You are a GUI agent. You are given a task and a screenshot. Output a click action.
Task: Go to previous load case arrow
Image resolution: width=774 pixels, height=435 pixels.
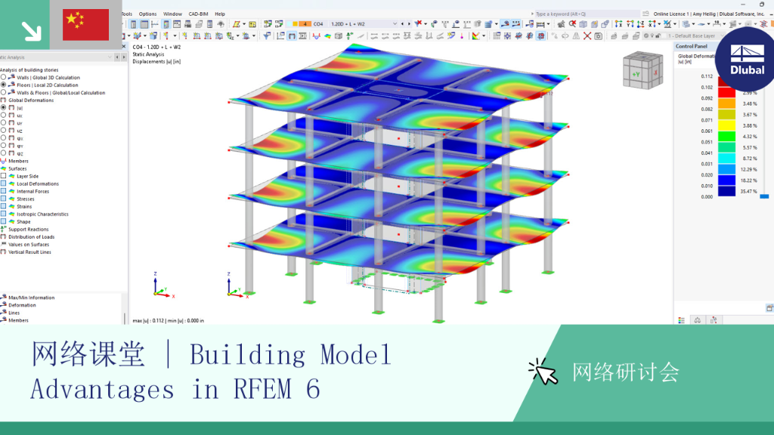click(x=402, y=23)
